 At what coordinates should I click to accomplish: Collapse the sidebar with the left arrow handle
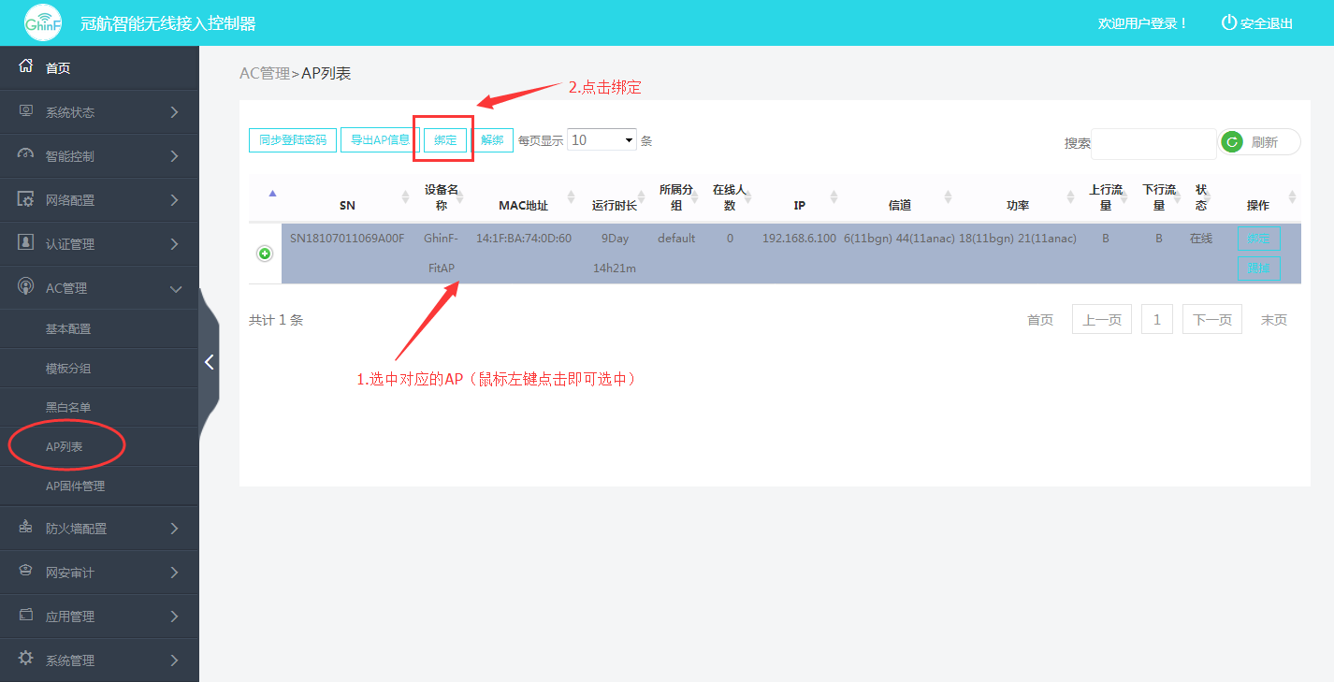(210, 362)
